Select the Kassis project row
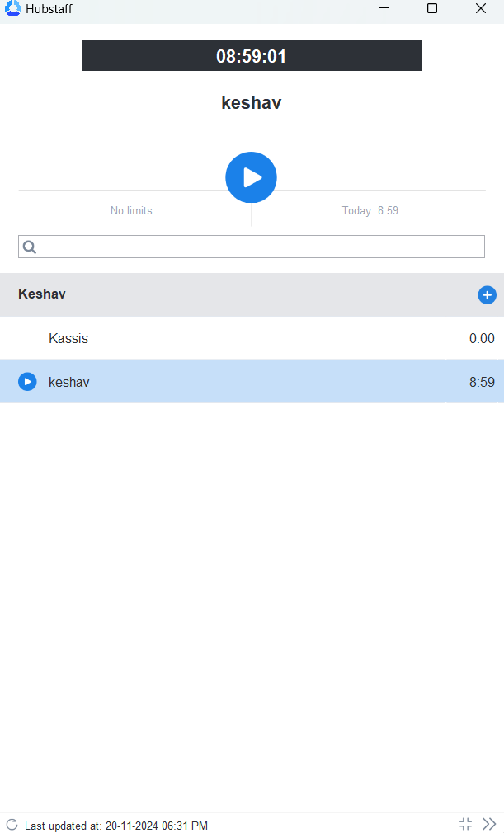 click(x=252, y=338)
